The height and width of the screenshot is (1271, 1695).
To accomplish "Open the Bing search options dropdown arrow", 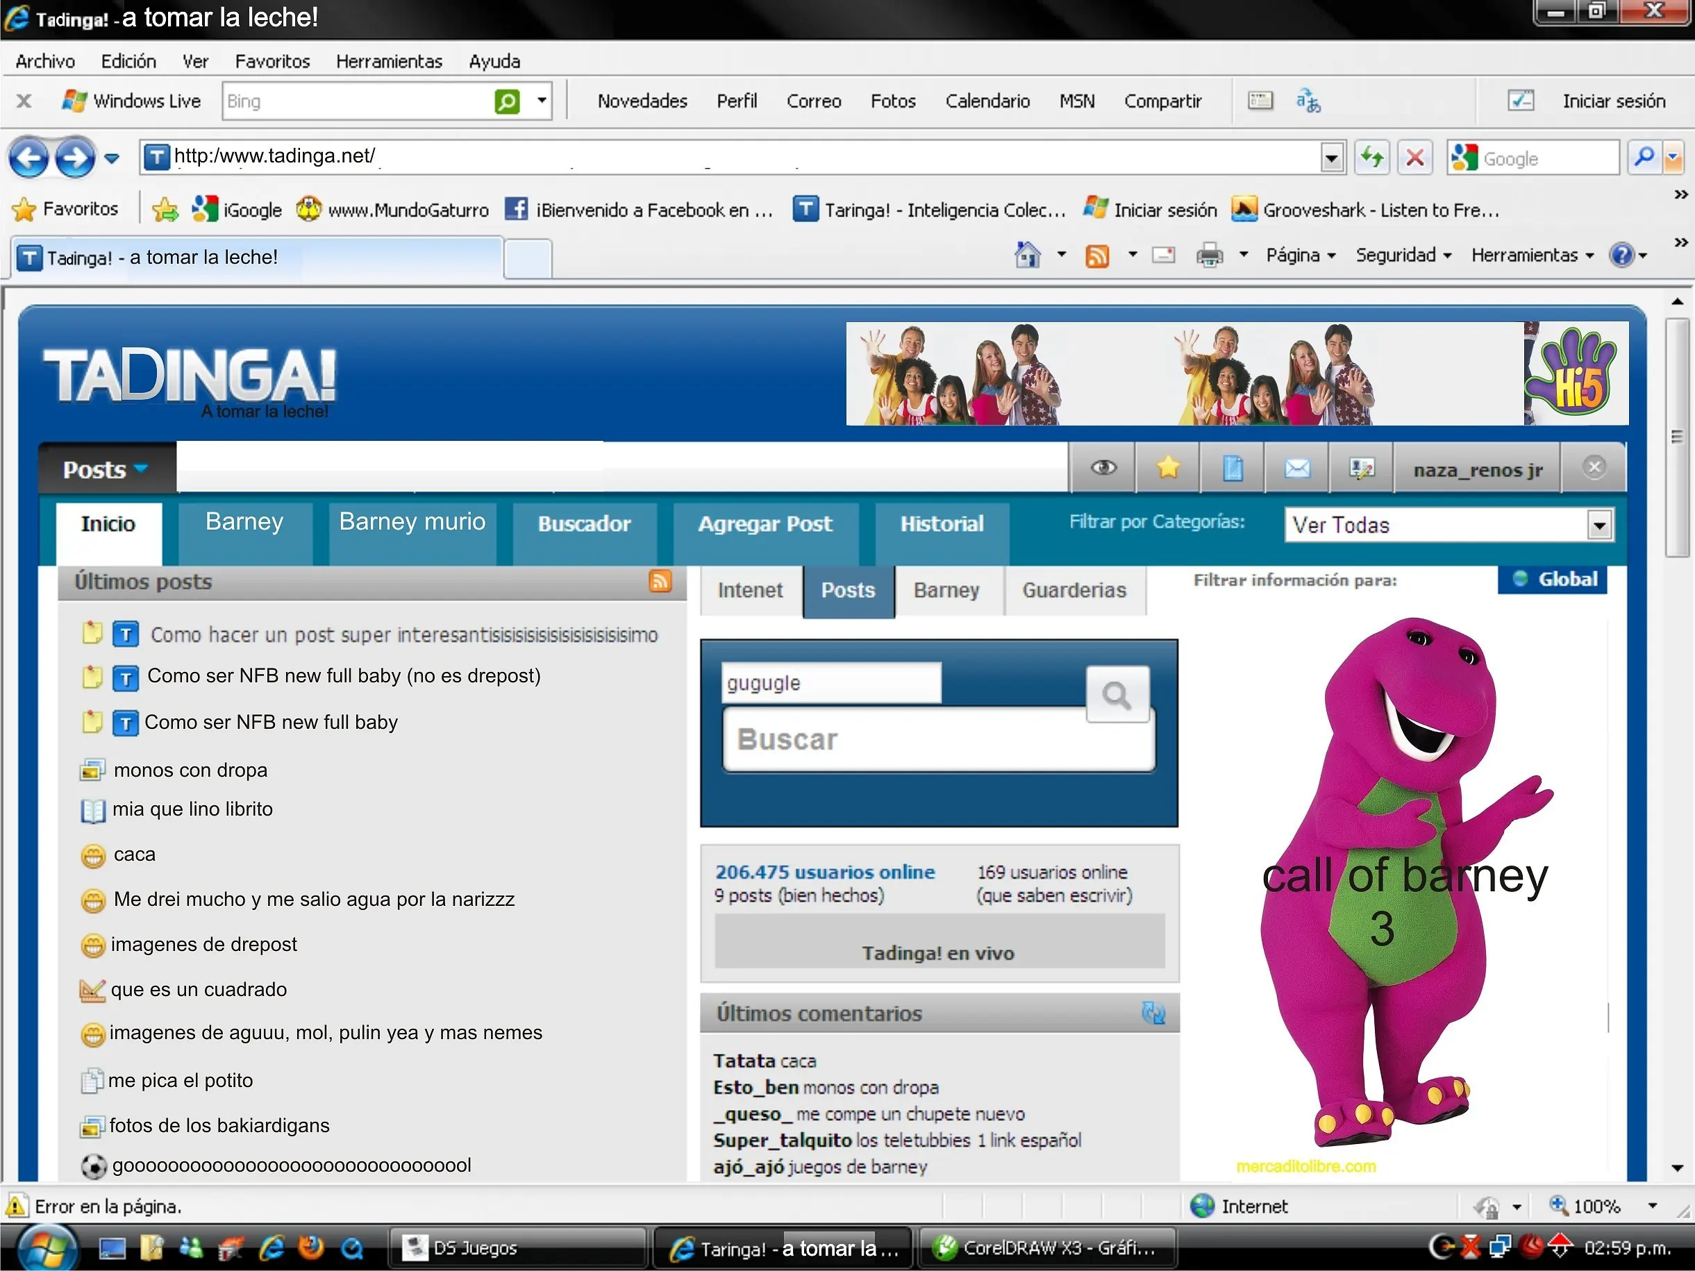I will 542,101.
